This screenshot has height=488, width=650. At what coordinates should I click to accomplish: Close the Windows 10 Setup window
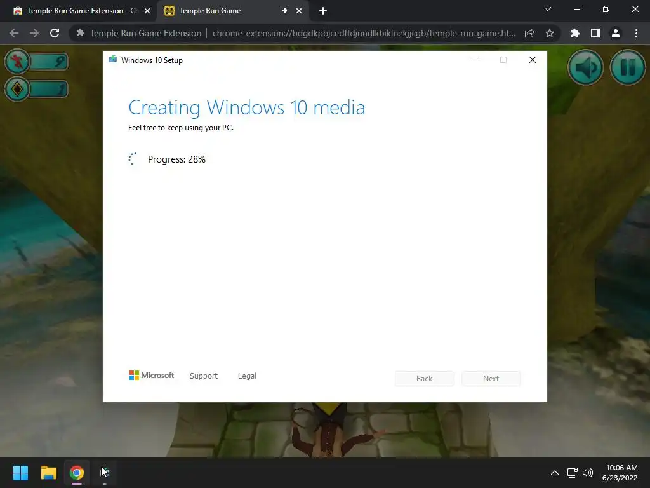(x=533, y=60)
